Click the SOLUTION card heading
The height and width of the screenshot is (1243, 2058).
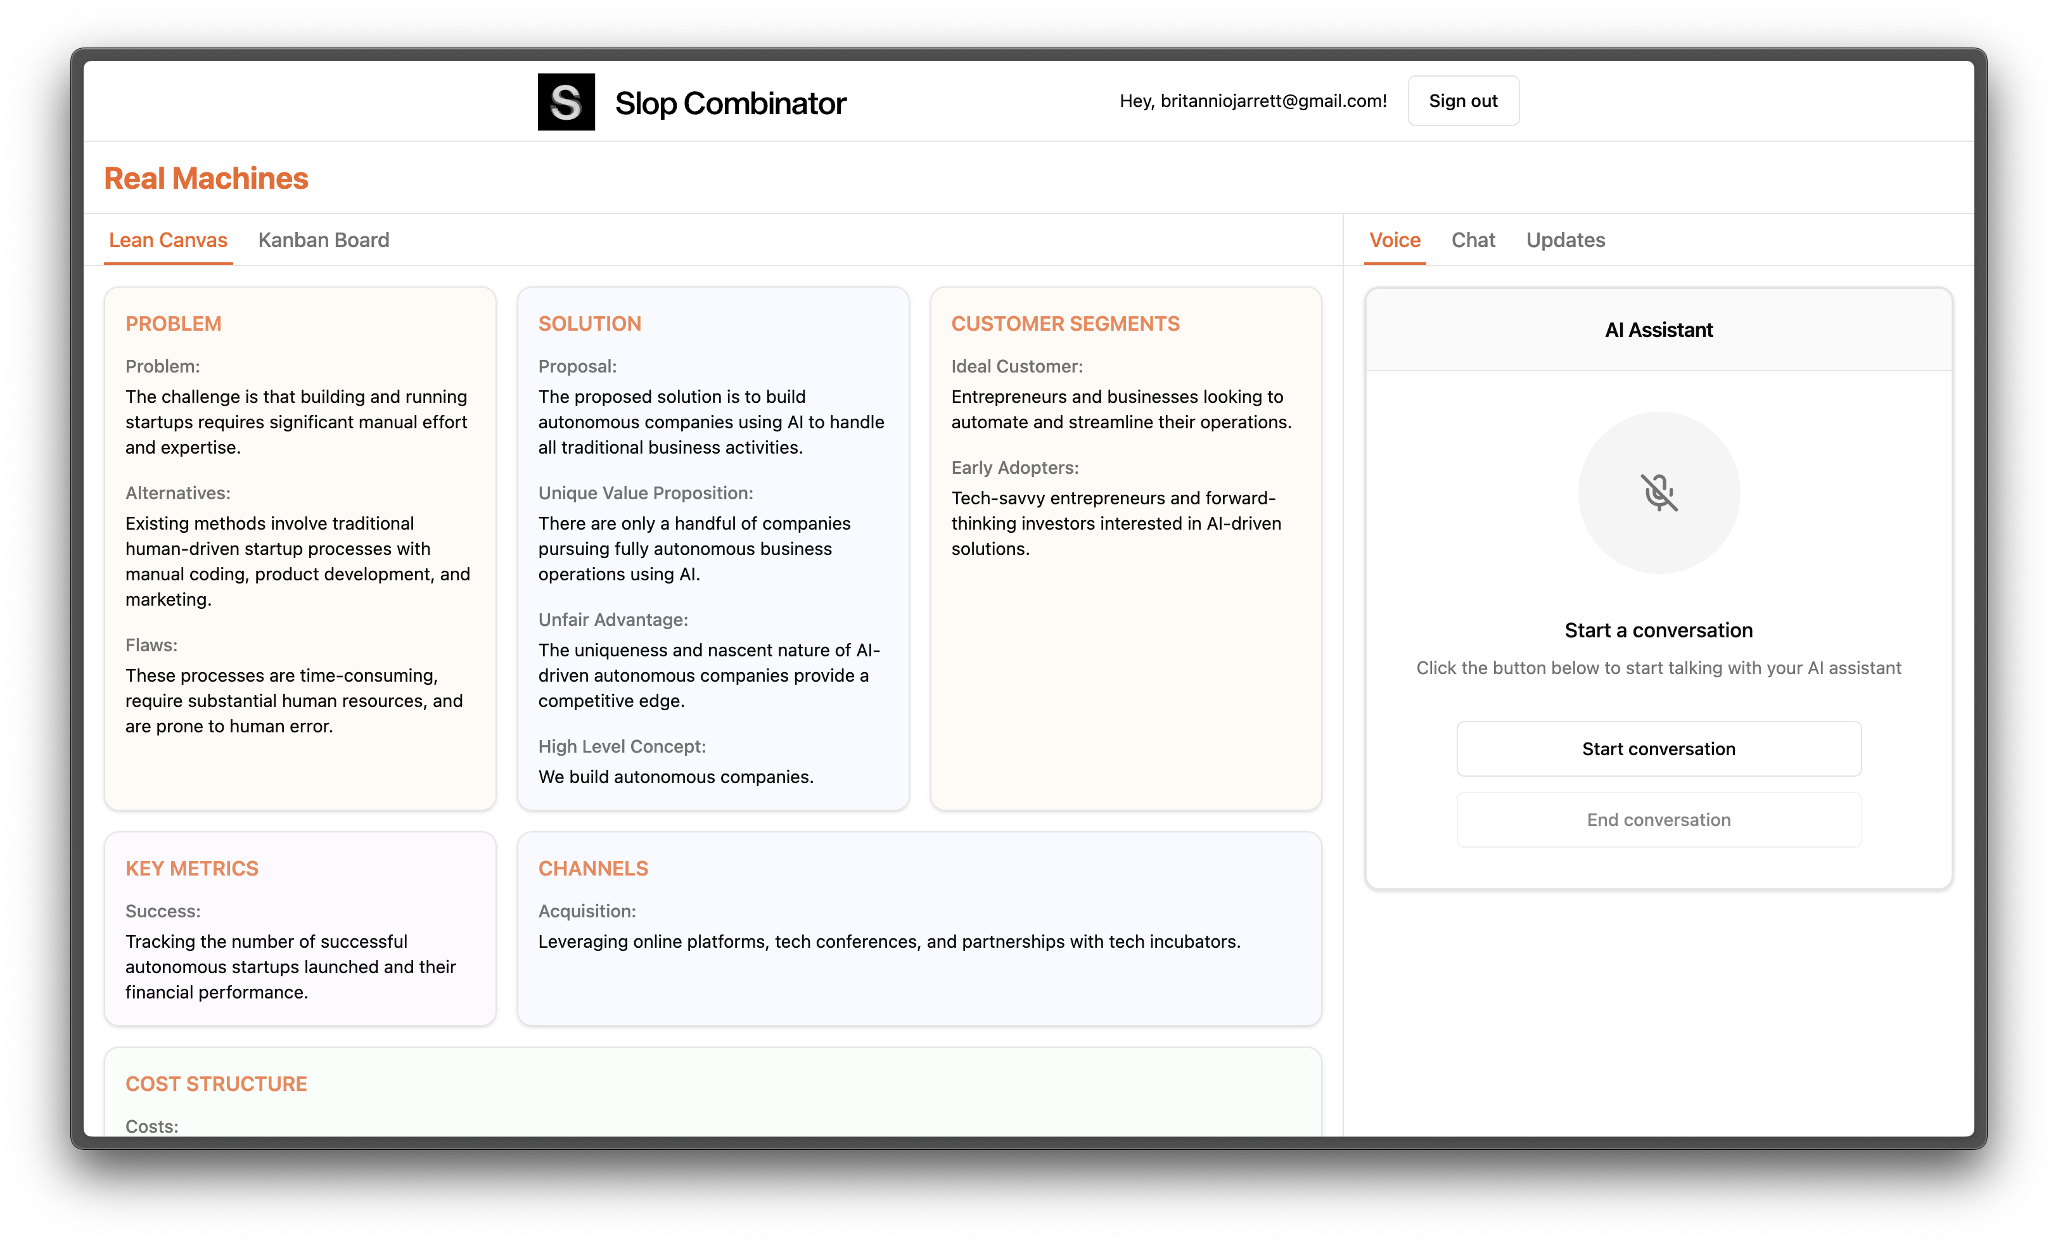coord(589,323)
